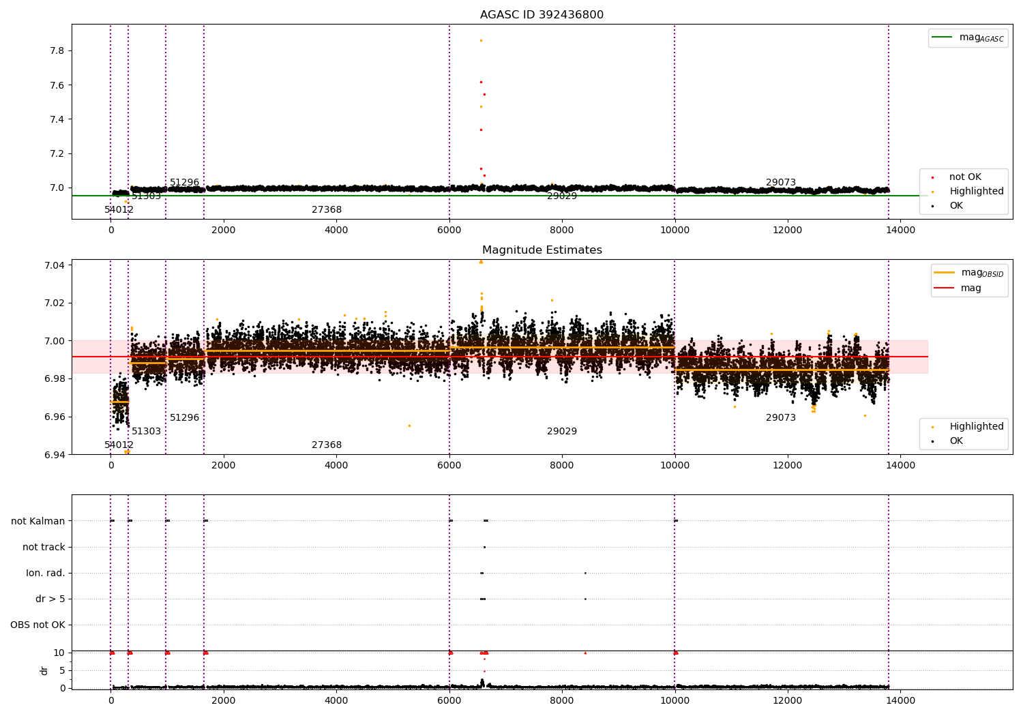The height and width of the screenshot is (716, 1023).
Task: Click the 5 tick on the dr axis
Action: (62, 670)
